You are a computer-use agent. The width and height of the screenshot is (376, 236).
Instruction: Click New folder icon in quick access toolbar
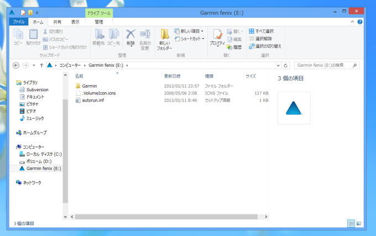coord(30,13)
